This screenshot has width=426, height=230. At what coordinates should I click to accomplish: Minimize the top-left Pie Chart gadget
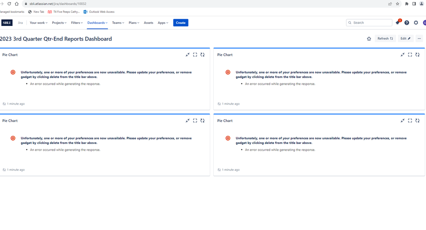[x=188, y=55]
